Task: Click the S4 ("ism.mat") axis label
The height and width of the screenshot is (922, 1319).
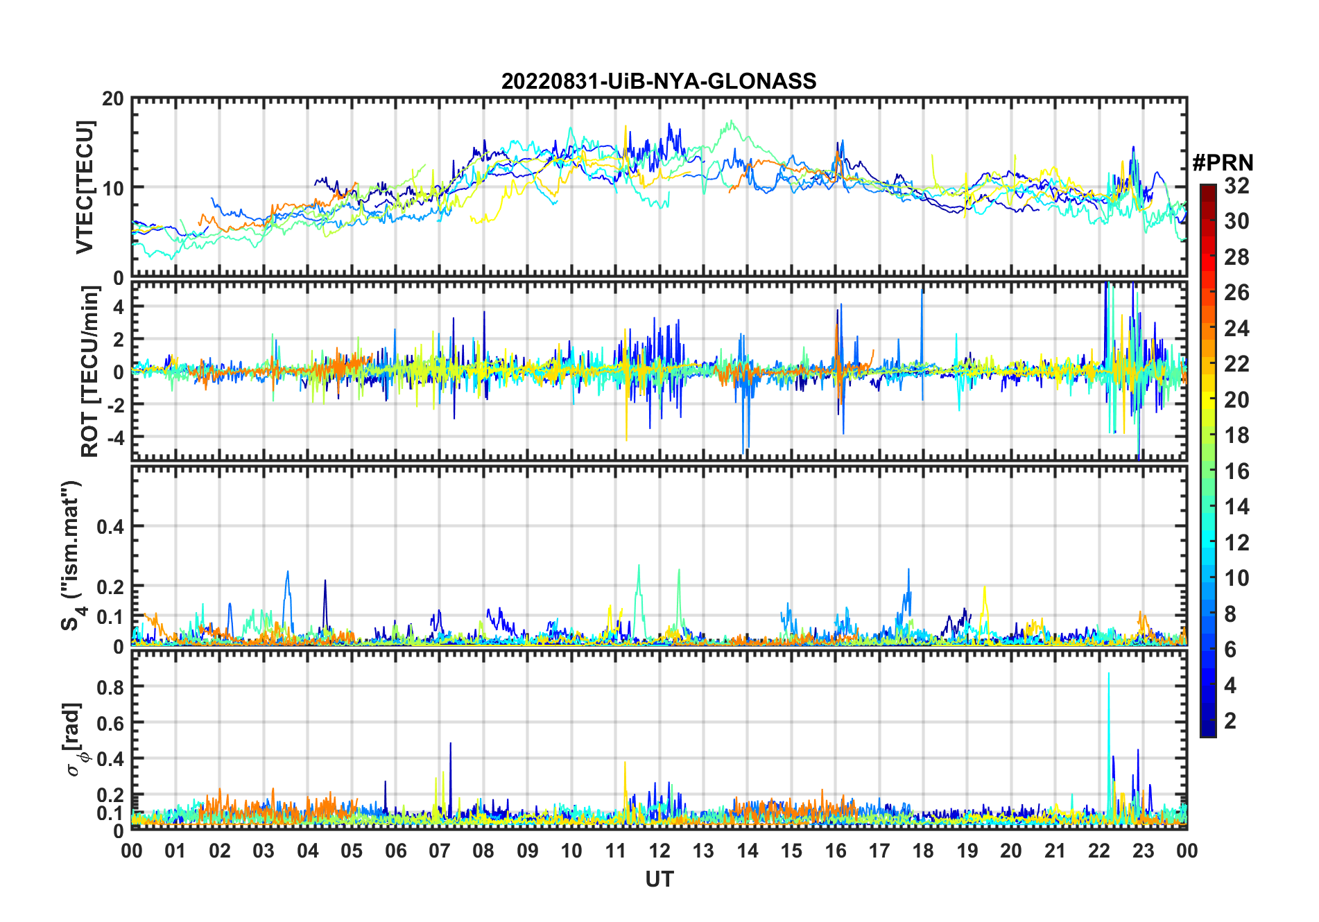Action: [x=72, y=556]
